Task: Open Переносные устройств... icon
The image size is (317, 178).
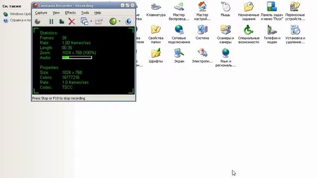Action: tap(295, 11)
